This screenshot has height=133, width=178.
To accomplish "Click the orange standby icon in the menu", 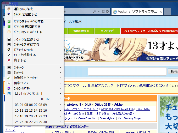I will click(x=9, y=32).
